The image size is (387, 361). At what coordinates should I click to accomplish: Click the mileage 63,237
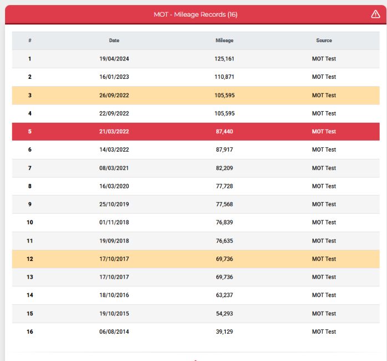[225, 295]
